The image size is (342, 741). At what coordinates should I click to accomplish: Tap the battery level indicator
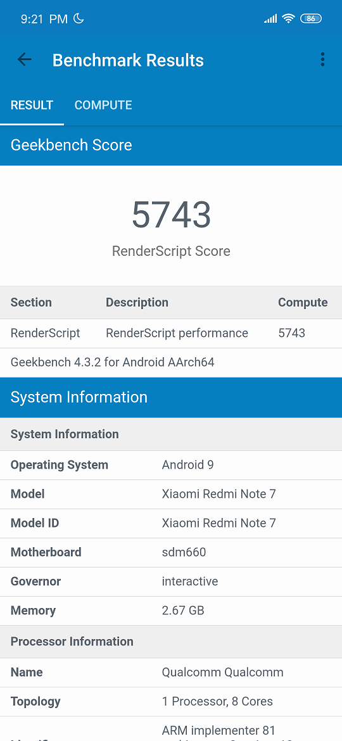311,18
